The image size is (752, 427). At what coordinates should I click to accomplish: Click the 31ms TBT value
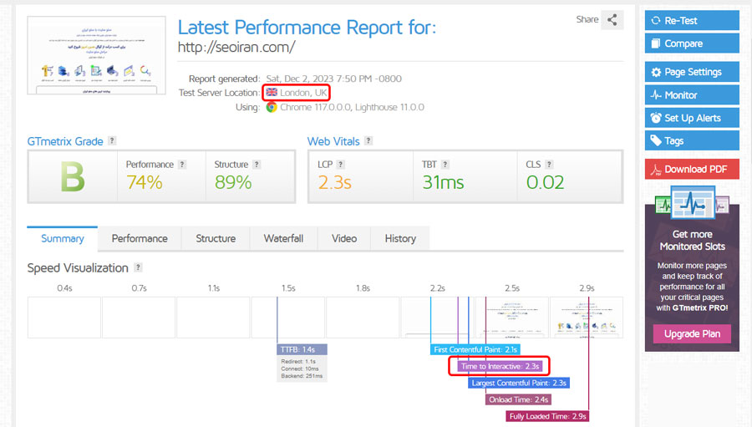tap(443, 182)
